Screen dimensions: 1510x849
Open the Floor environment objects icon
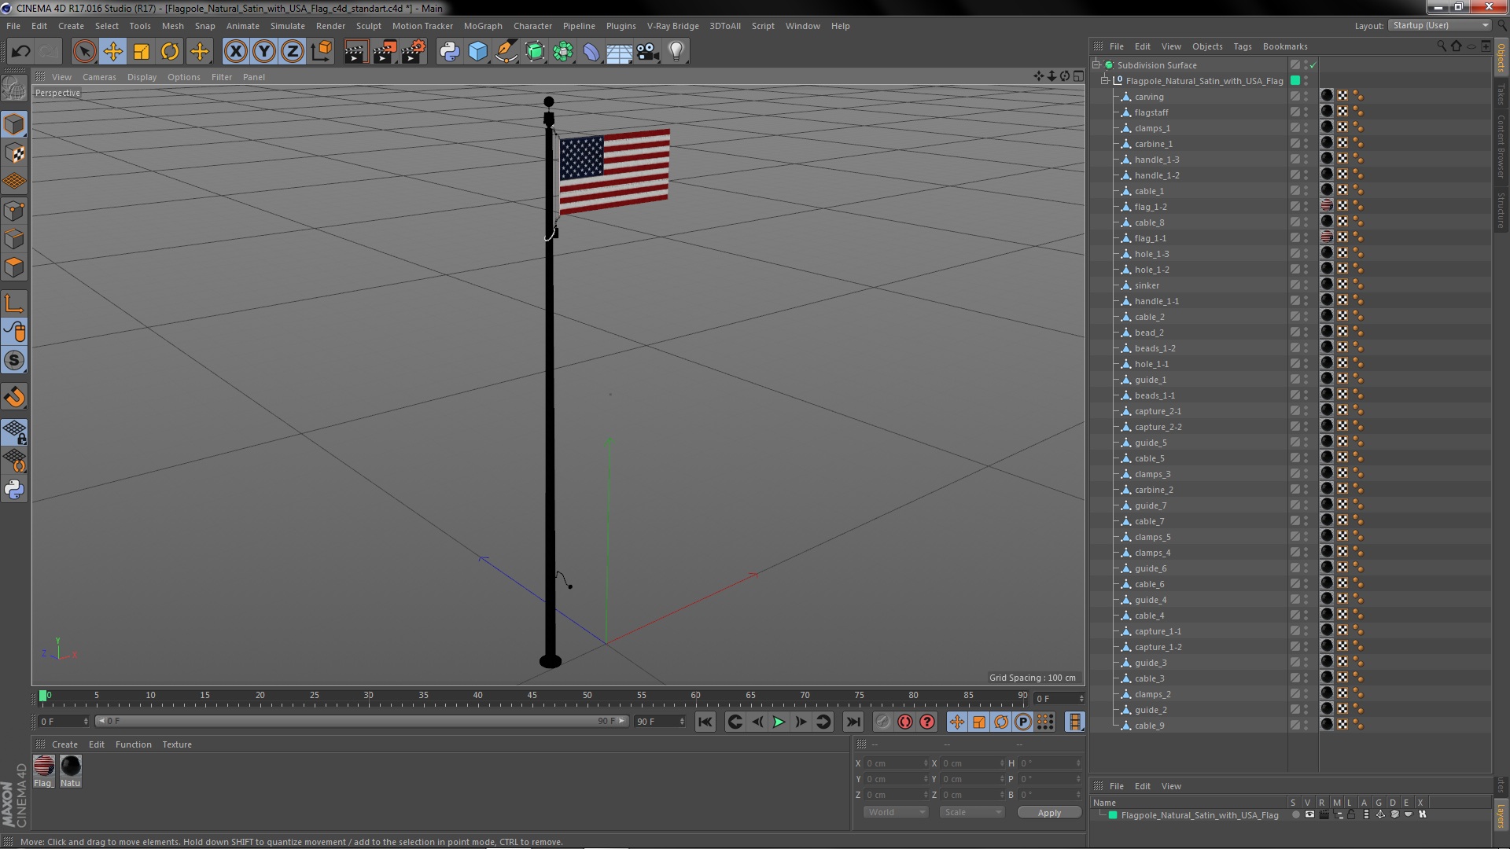[620, 52]
